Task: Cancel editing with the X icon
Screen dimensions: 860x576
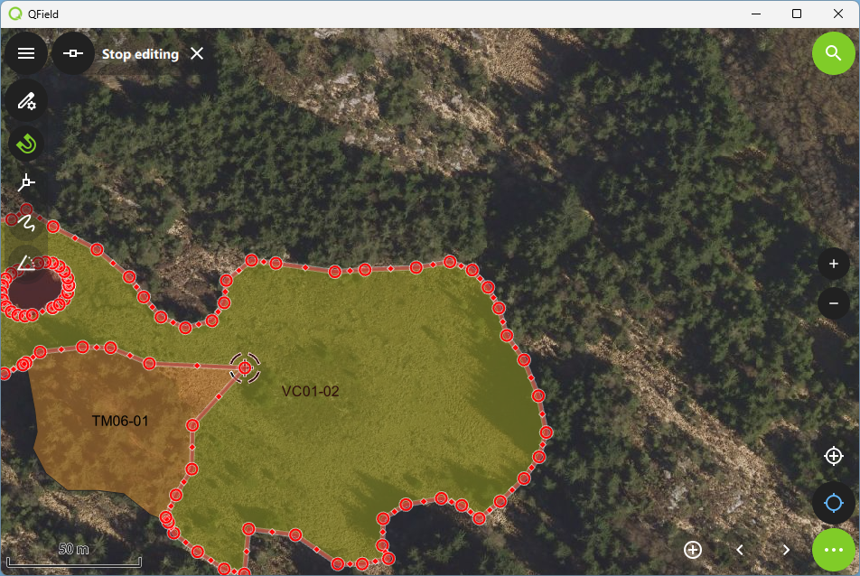Action: click(x=197, y=53)
